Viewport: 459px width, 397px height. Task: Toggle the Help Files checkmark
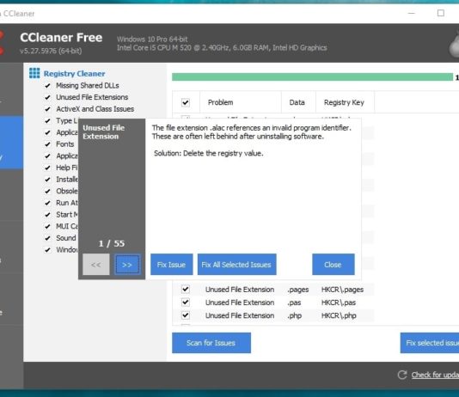[x=47, y=168]
